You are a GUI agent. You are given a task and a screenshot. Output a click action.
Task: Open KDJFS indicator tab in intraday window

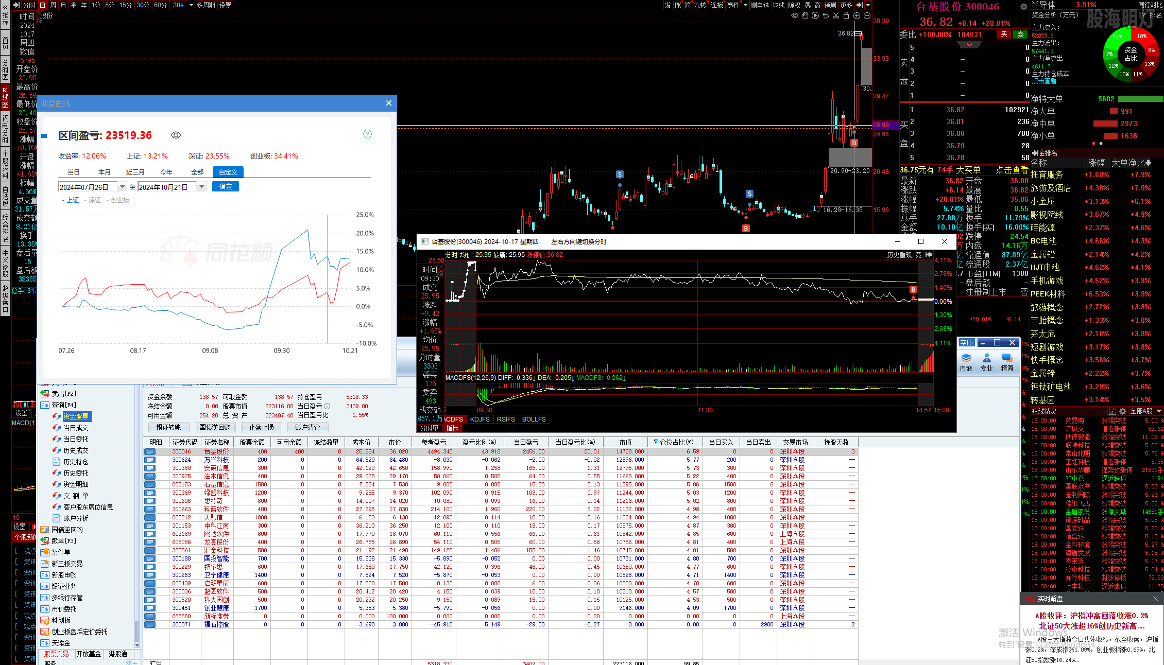click(x=480, y=419)
